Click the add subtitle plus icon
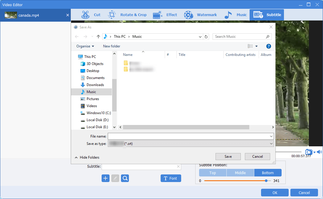The width and height of the screenshot is (323, 199). pos(105,178)
